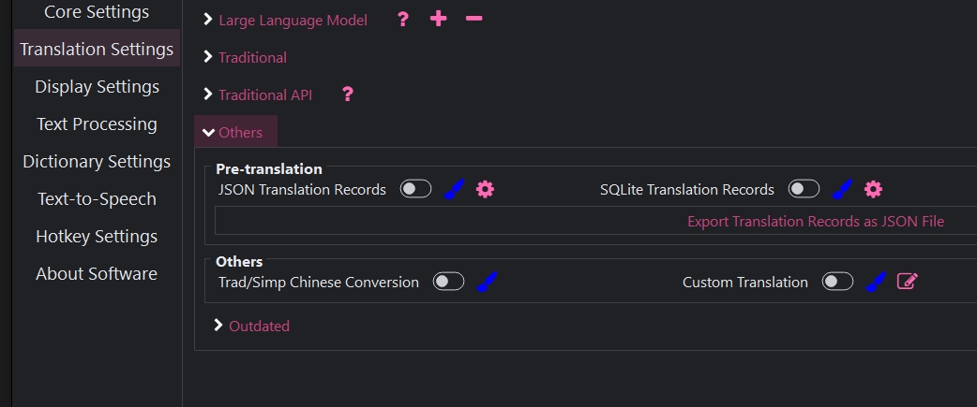The image size is (977, 407).
Task: Open gear settings for SQLite Translation Records
Action: [x=873, y=190]
